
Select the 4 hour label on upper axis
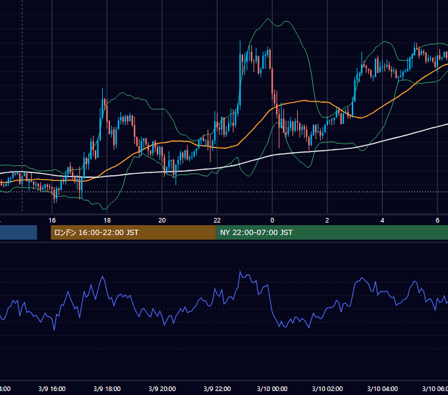[382, 221]
